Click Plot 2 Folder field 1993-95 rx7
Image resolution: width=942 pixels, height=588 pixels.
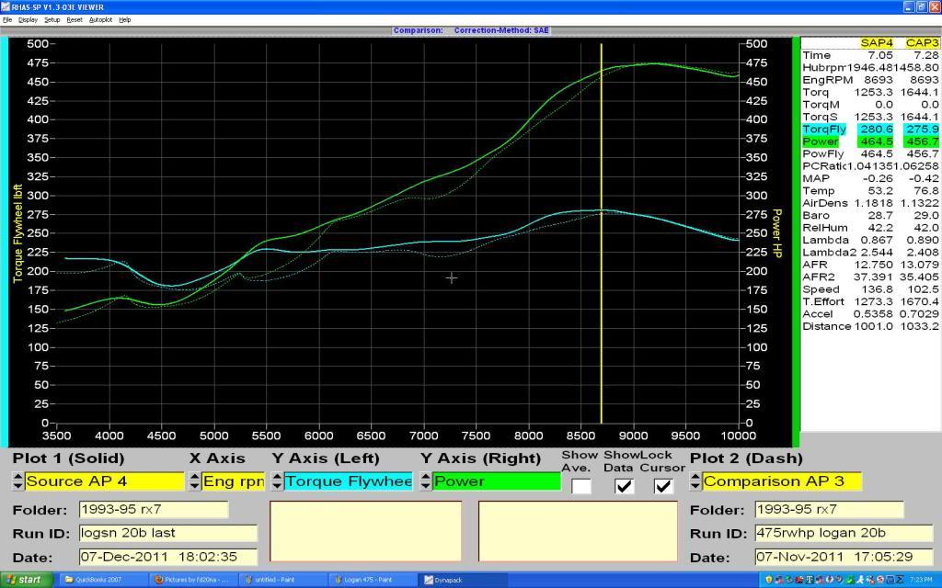[x=830, y=509]
